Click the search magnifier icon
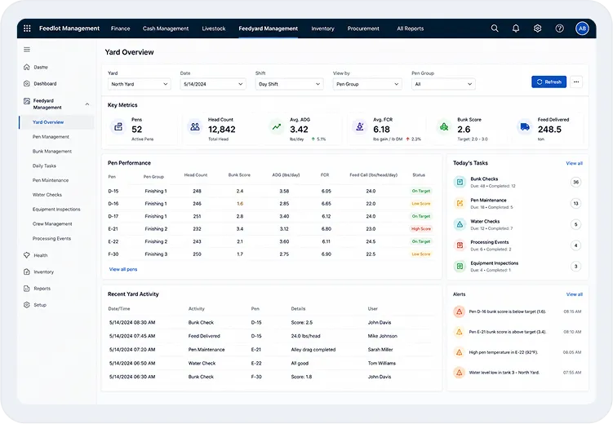Image resolution: width=613 pixels, height=424 pixels. point(495,29)
